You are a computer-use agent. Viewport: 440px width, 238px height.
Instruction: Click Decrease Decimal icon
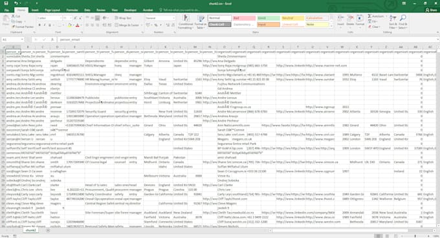click(173, 25)
